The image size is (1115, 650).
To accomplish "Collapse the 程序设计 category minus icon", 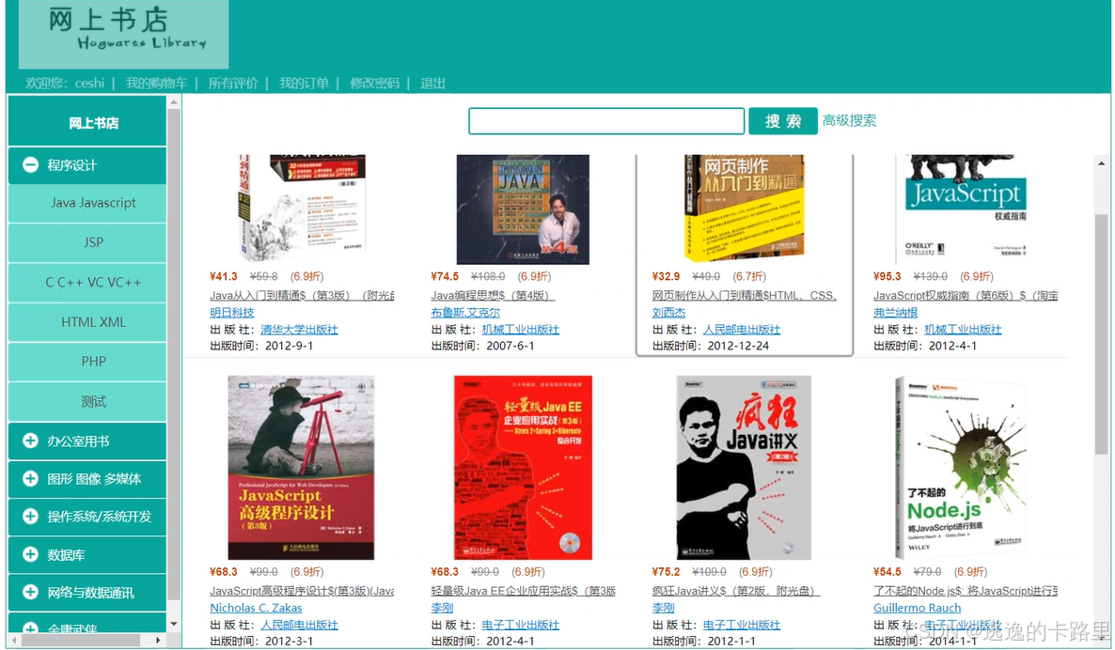I will coord(31,164).
